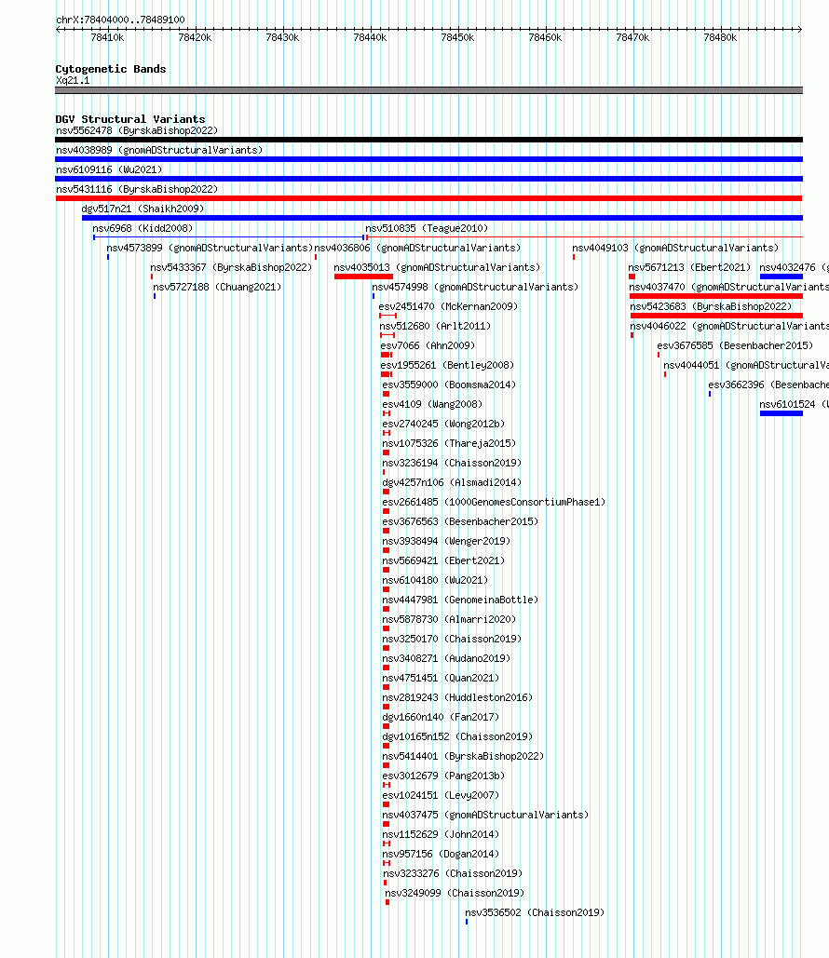Image resolution: width=829 pixels, height=958 pixels.
Task: Click nsv2819243 (Huddleston2016) label
Action: 458,697
